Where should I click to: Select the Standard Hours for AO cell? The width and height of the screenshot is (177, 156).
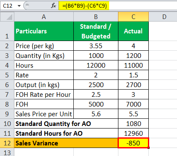pyautogui.click(x=66, y=133)
